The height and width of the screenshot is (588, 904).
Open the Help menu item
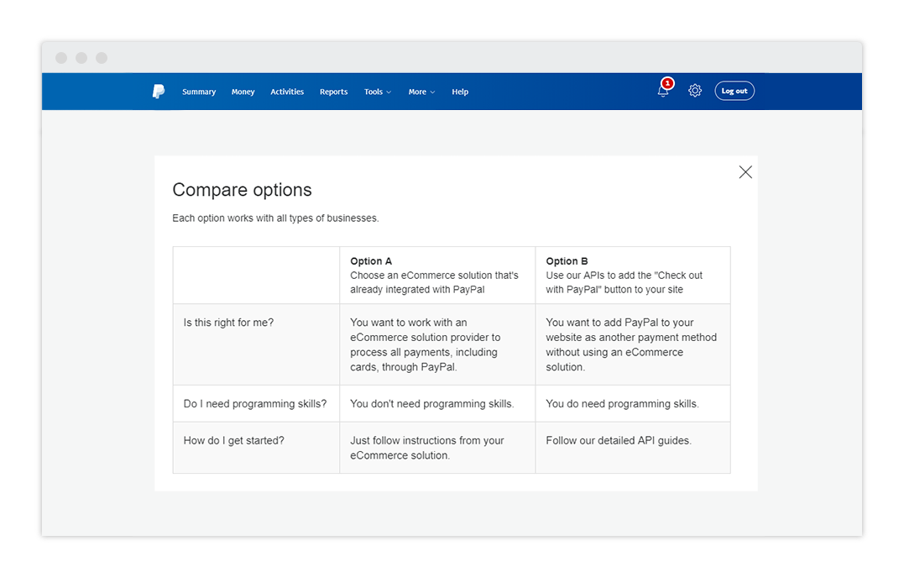[460, 92]
